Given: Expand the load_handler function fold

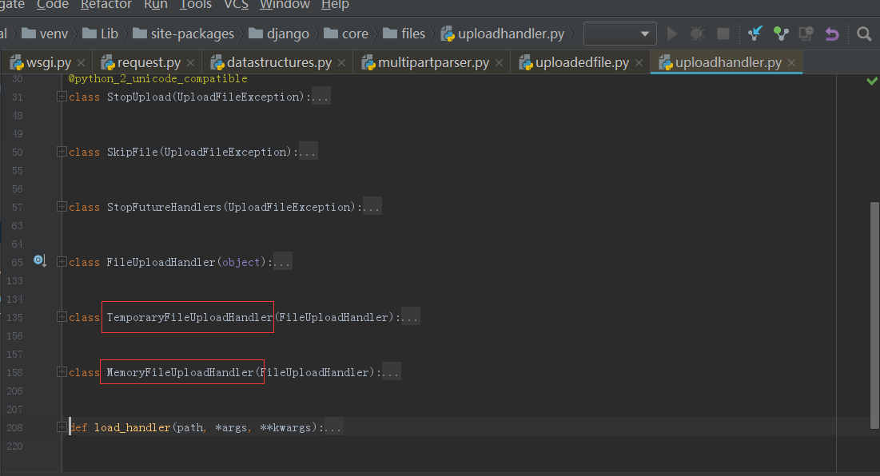Looking at the screenshot, I should 62,427.
